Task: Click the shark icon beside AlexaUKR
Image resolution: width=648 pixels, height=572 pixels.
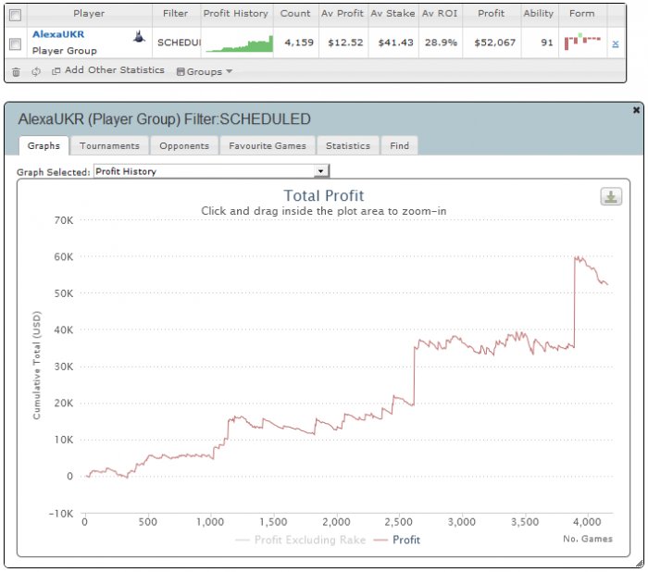Action: coord(139,37)
